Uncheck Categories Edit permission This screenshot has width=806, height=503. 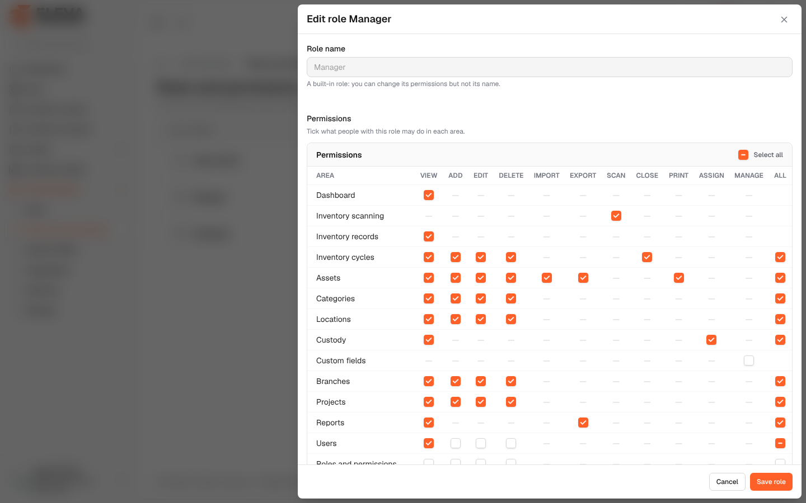point(481,298)
